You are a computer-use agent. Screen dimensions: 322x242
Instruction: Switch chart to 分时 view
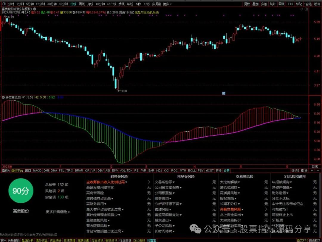coord(11,4)
